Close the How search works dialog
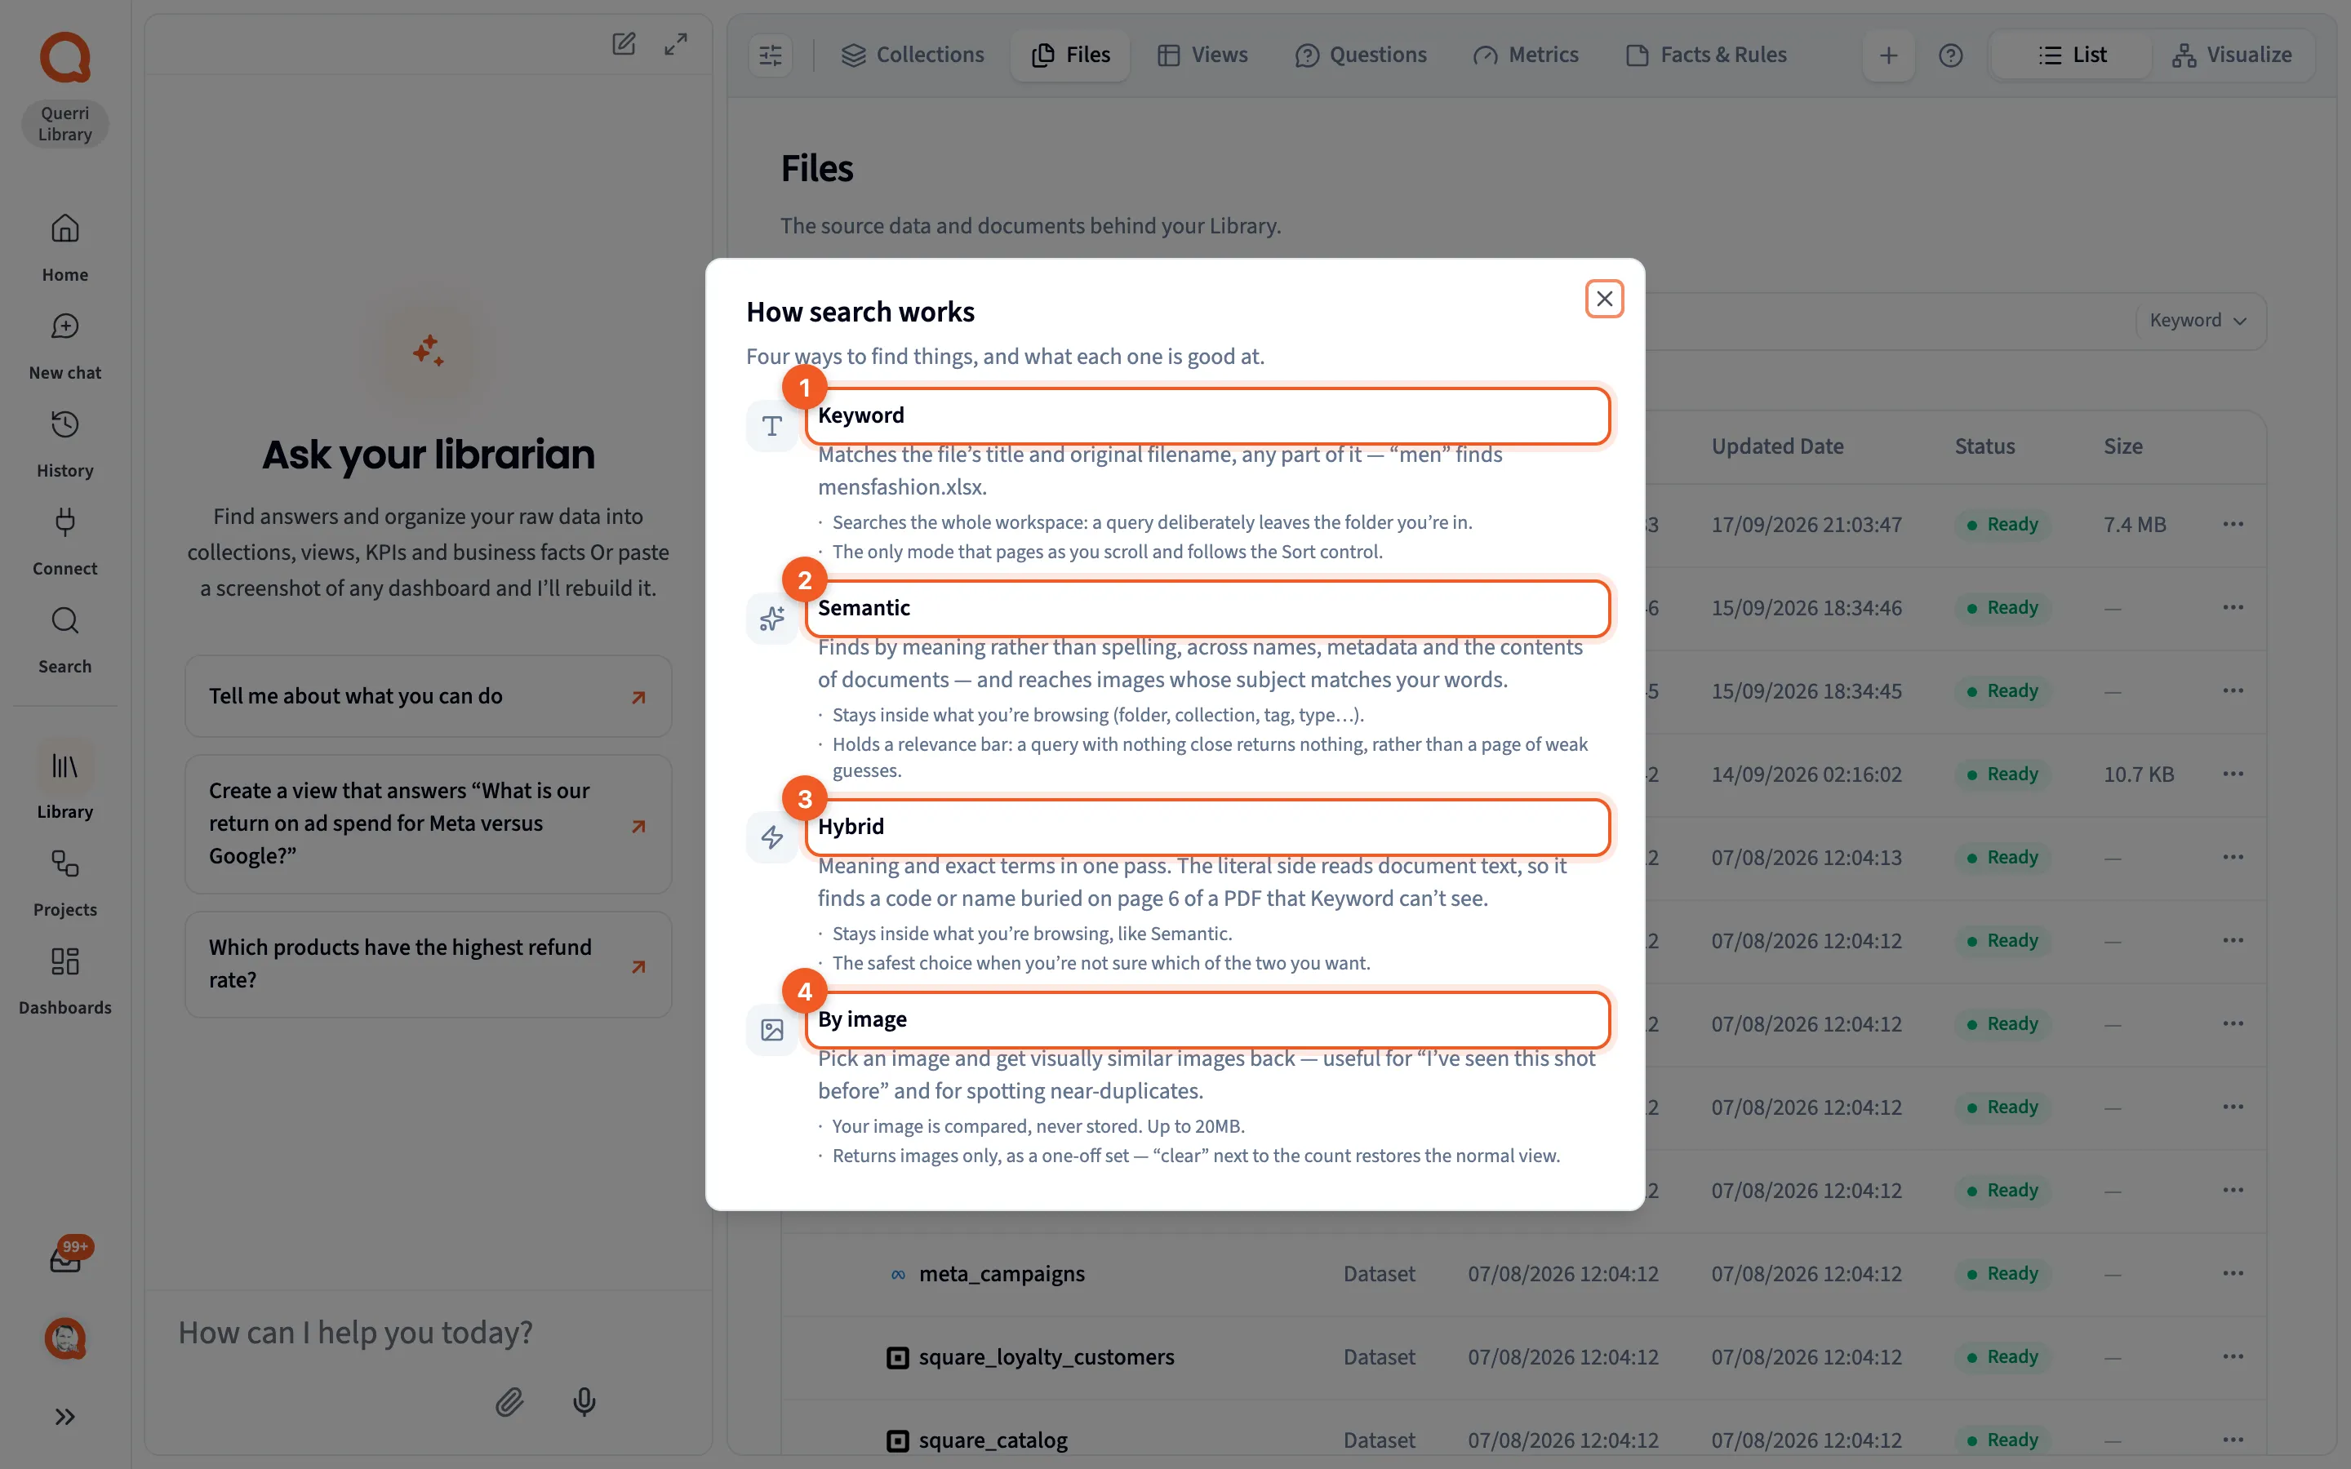 tap(1605, 300)
